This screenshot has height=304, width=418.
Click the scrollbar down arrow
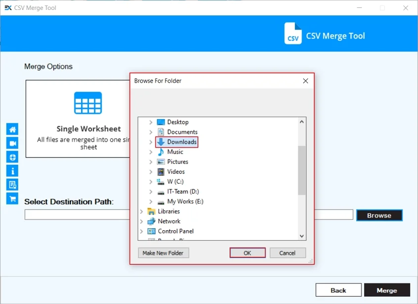point(301,236)
